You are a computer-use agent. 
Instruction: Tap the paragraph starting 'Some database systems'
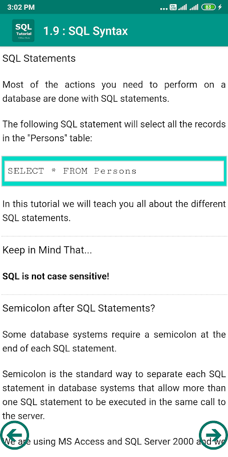pyautogui.click(x=114, y=341)
